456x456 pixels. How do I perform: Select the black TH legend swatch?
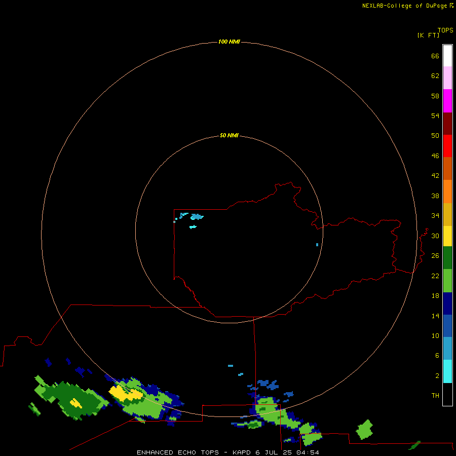[447, 394]
